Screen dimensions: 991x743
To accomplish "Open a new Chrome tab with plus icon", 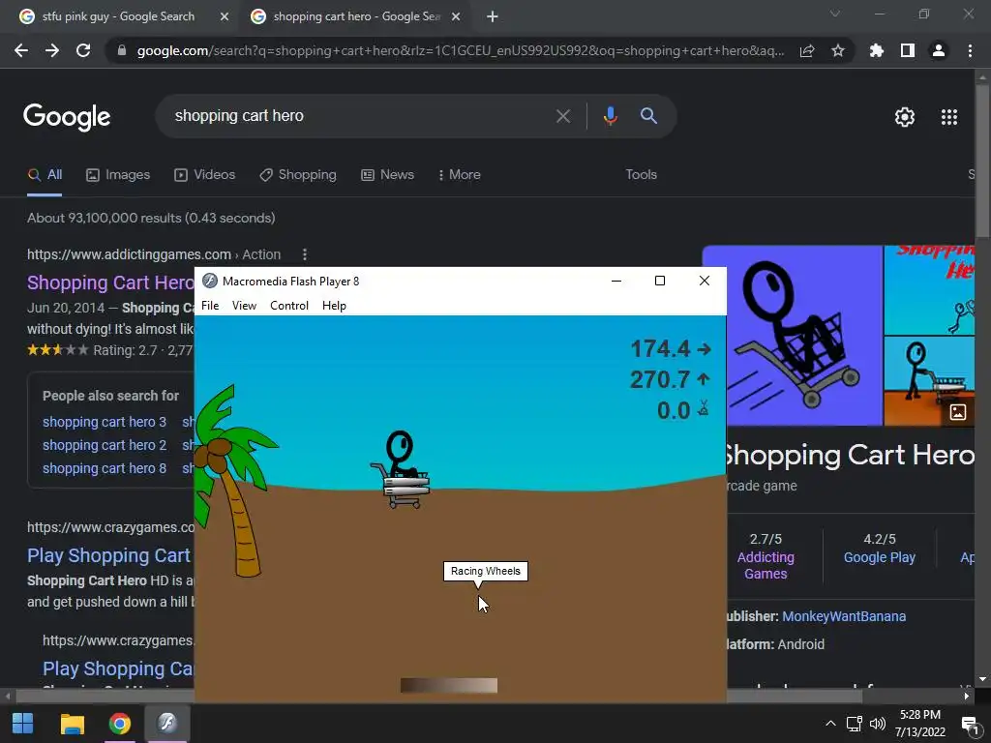I will [x=493, y=16].
